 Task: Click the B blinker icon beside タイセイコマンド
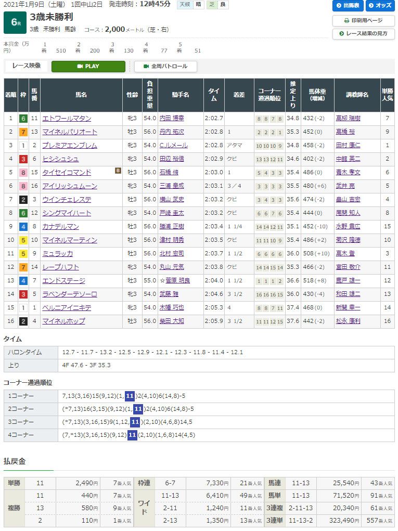click(x=118, y=170)
